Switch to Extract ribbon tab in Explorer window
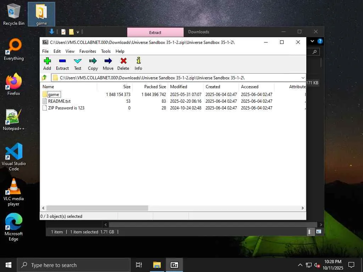This screenshot has width=363, height=272. pyautogui.click(x=155, y=32)
